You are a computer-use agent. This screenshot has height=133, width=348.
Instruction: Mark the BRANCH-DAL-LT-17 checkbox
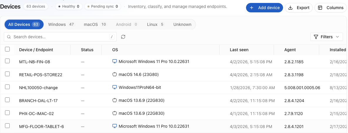pos(7,100)
